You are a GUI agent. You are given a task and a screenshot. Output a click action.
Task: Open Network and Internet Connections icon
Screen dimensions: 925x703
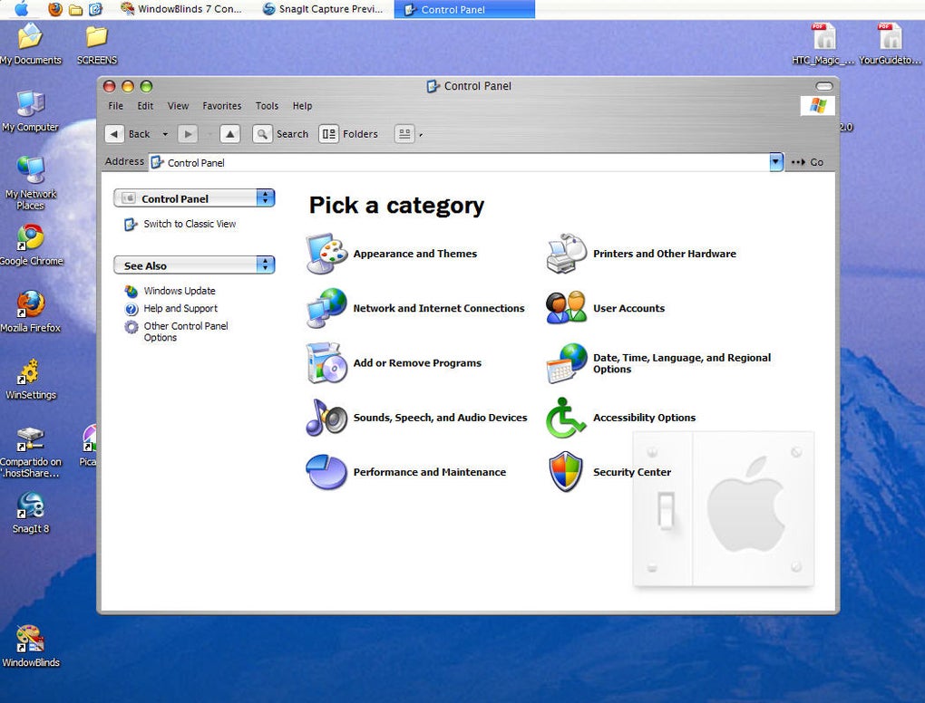pyautogui.click(x=326, y=308)
